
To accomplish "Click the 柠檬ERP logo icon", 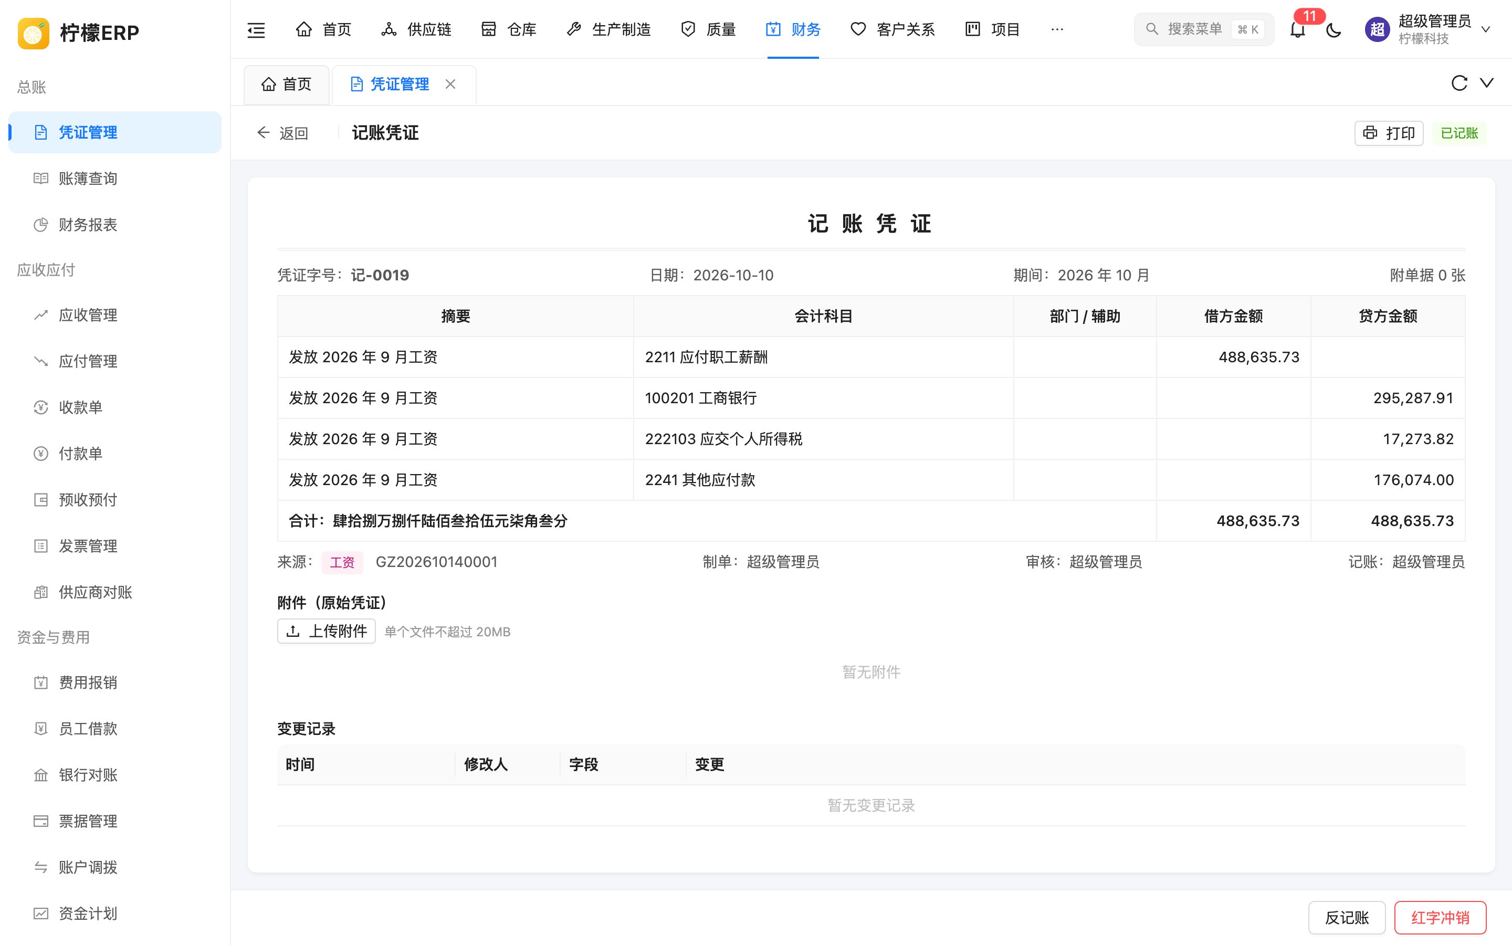I will coord(34,33).
